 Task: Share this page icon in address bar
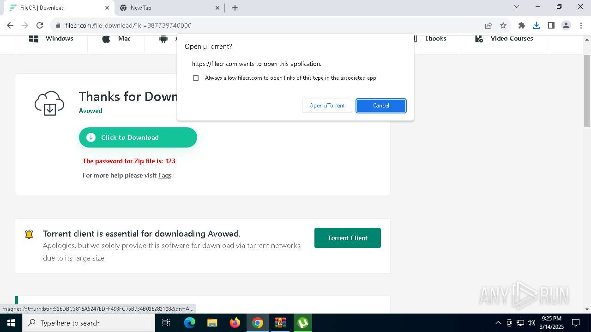488,25
